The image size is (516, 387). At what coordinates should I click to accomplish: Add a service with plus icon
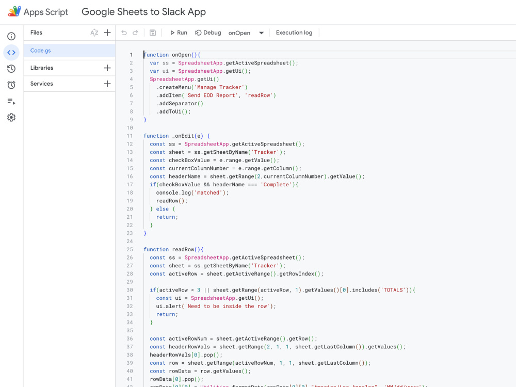pos(107,84)
